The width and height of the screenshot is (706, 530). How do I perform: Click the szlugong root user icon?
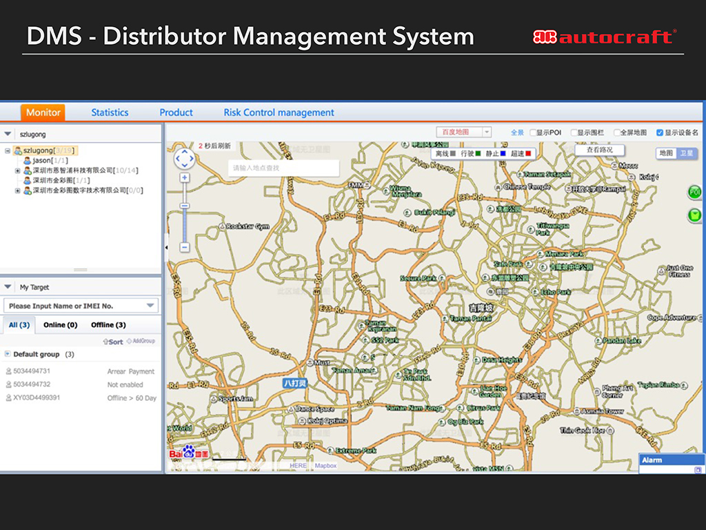point(18,150)
